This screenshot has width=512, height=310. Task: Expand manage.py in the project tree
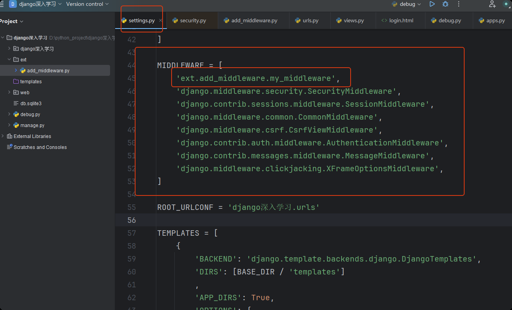(x=9, y=125)
